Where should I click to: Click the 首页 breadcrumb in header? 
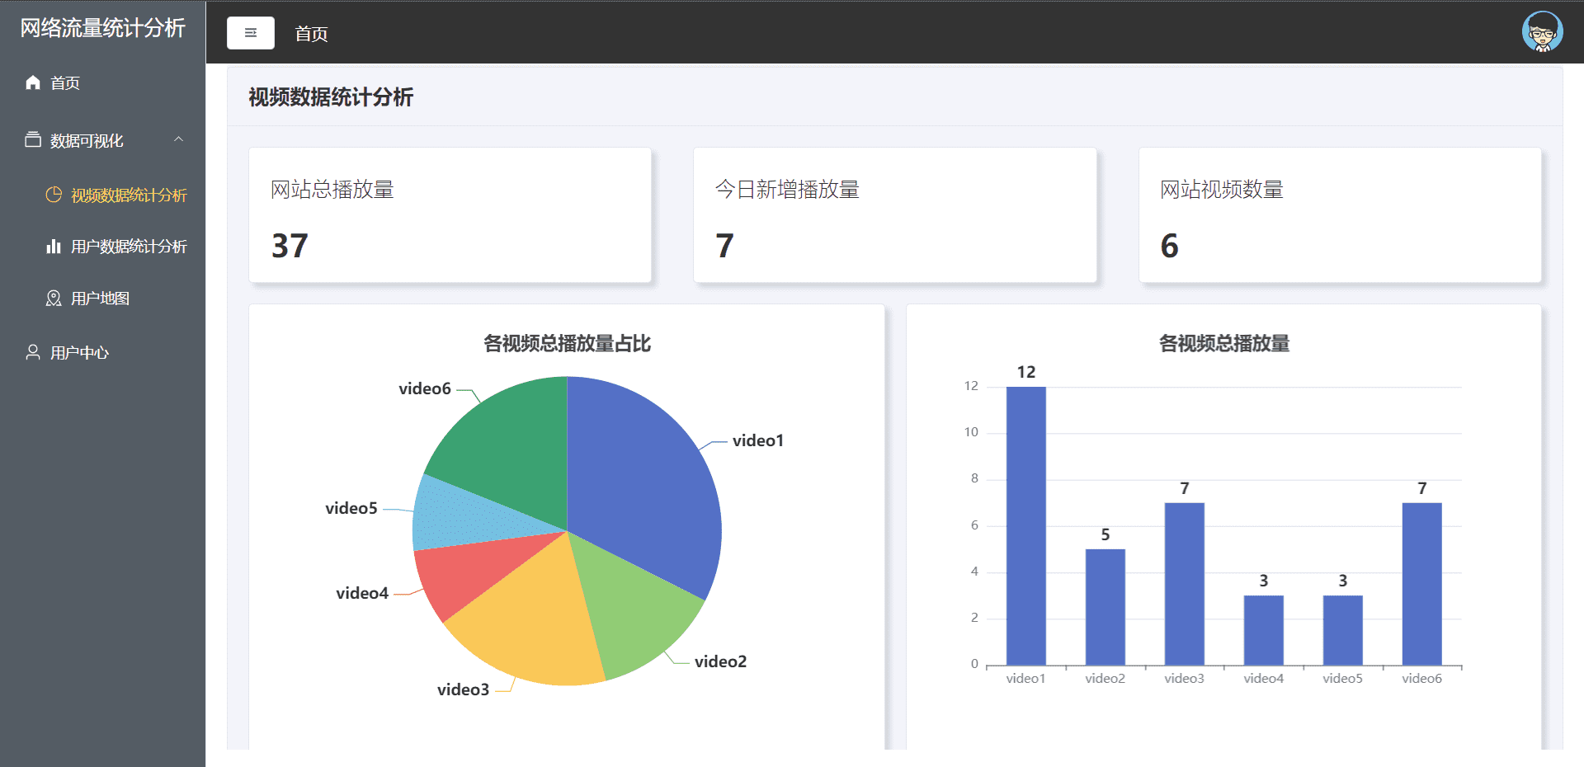[x=311, y=34]
